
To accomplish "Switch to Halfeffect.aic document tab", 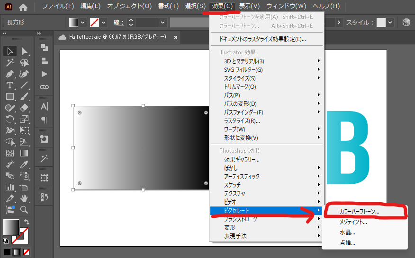I will click(117, 37).
